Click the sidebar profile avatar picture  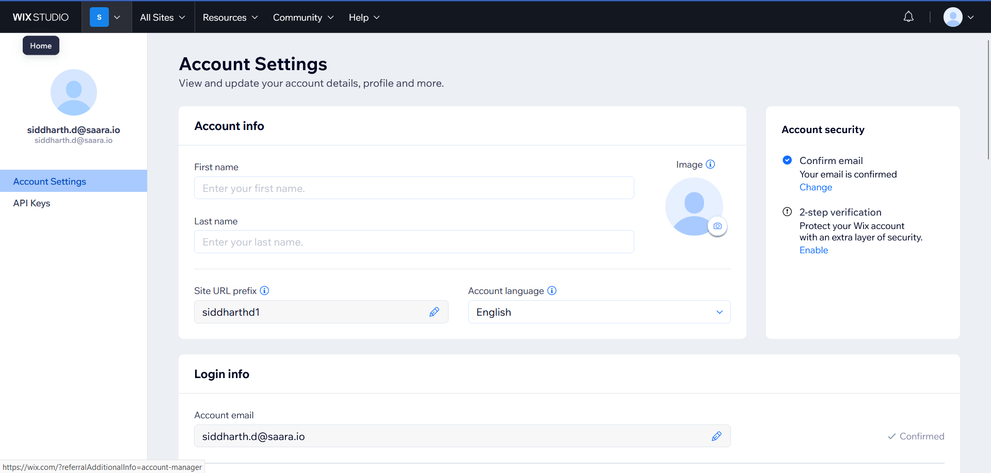pos(74,92)
